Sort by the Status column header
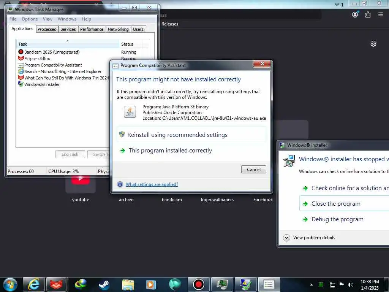 point(131,44)
